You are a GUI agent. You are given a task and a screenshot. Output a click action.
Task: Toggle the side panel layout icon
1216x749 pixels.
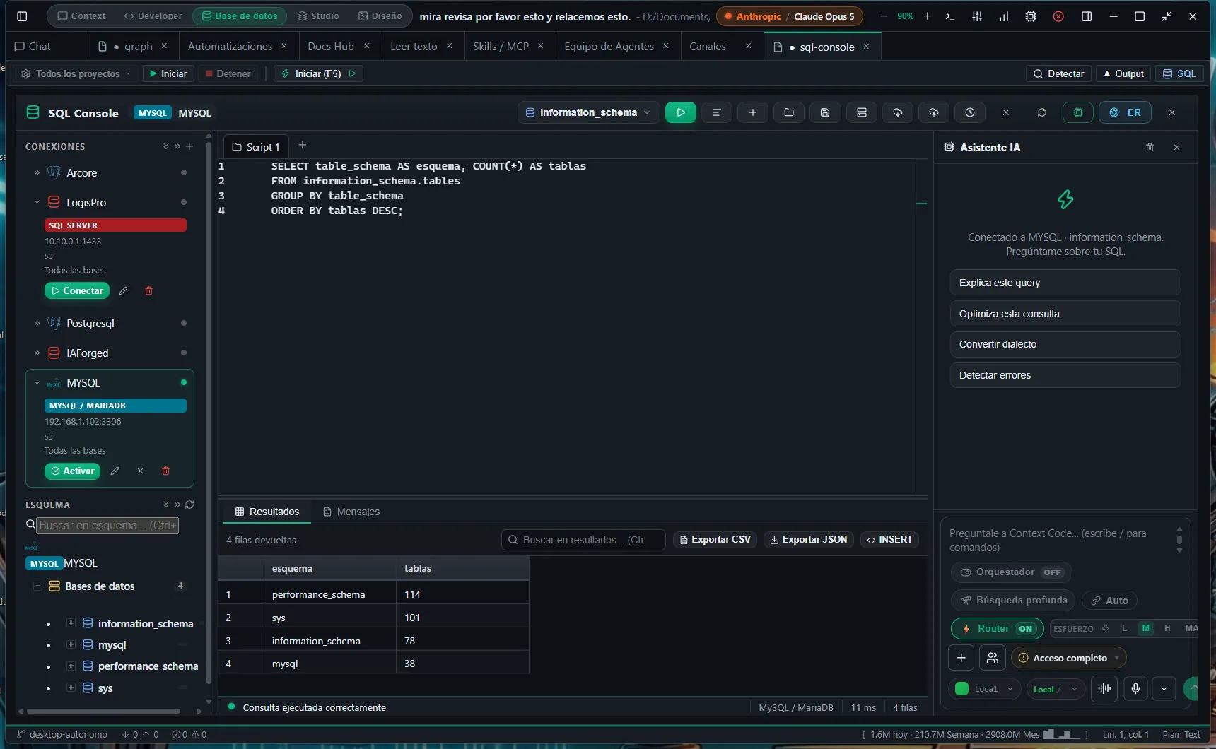tap(1087, 16)
